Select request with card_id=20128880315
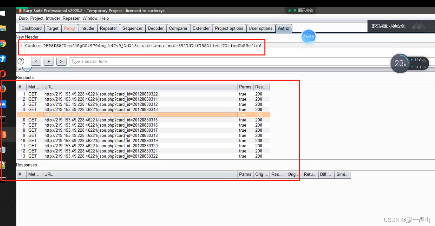 click(143, 120)
